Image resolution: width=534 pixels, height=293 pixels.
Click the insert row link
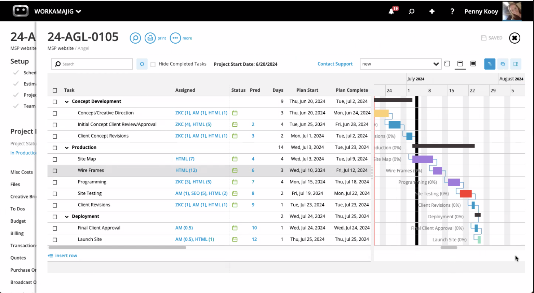coord(62,255)
